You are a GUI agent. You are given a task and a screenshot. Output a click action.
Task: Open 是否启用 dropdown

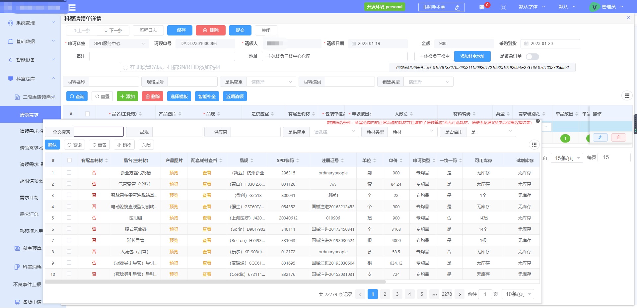491,132
